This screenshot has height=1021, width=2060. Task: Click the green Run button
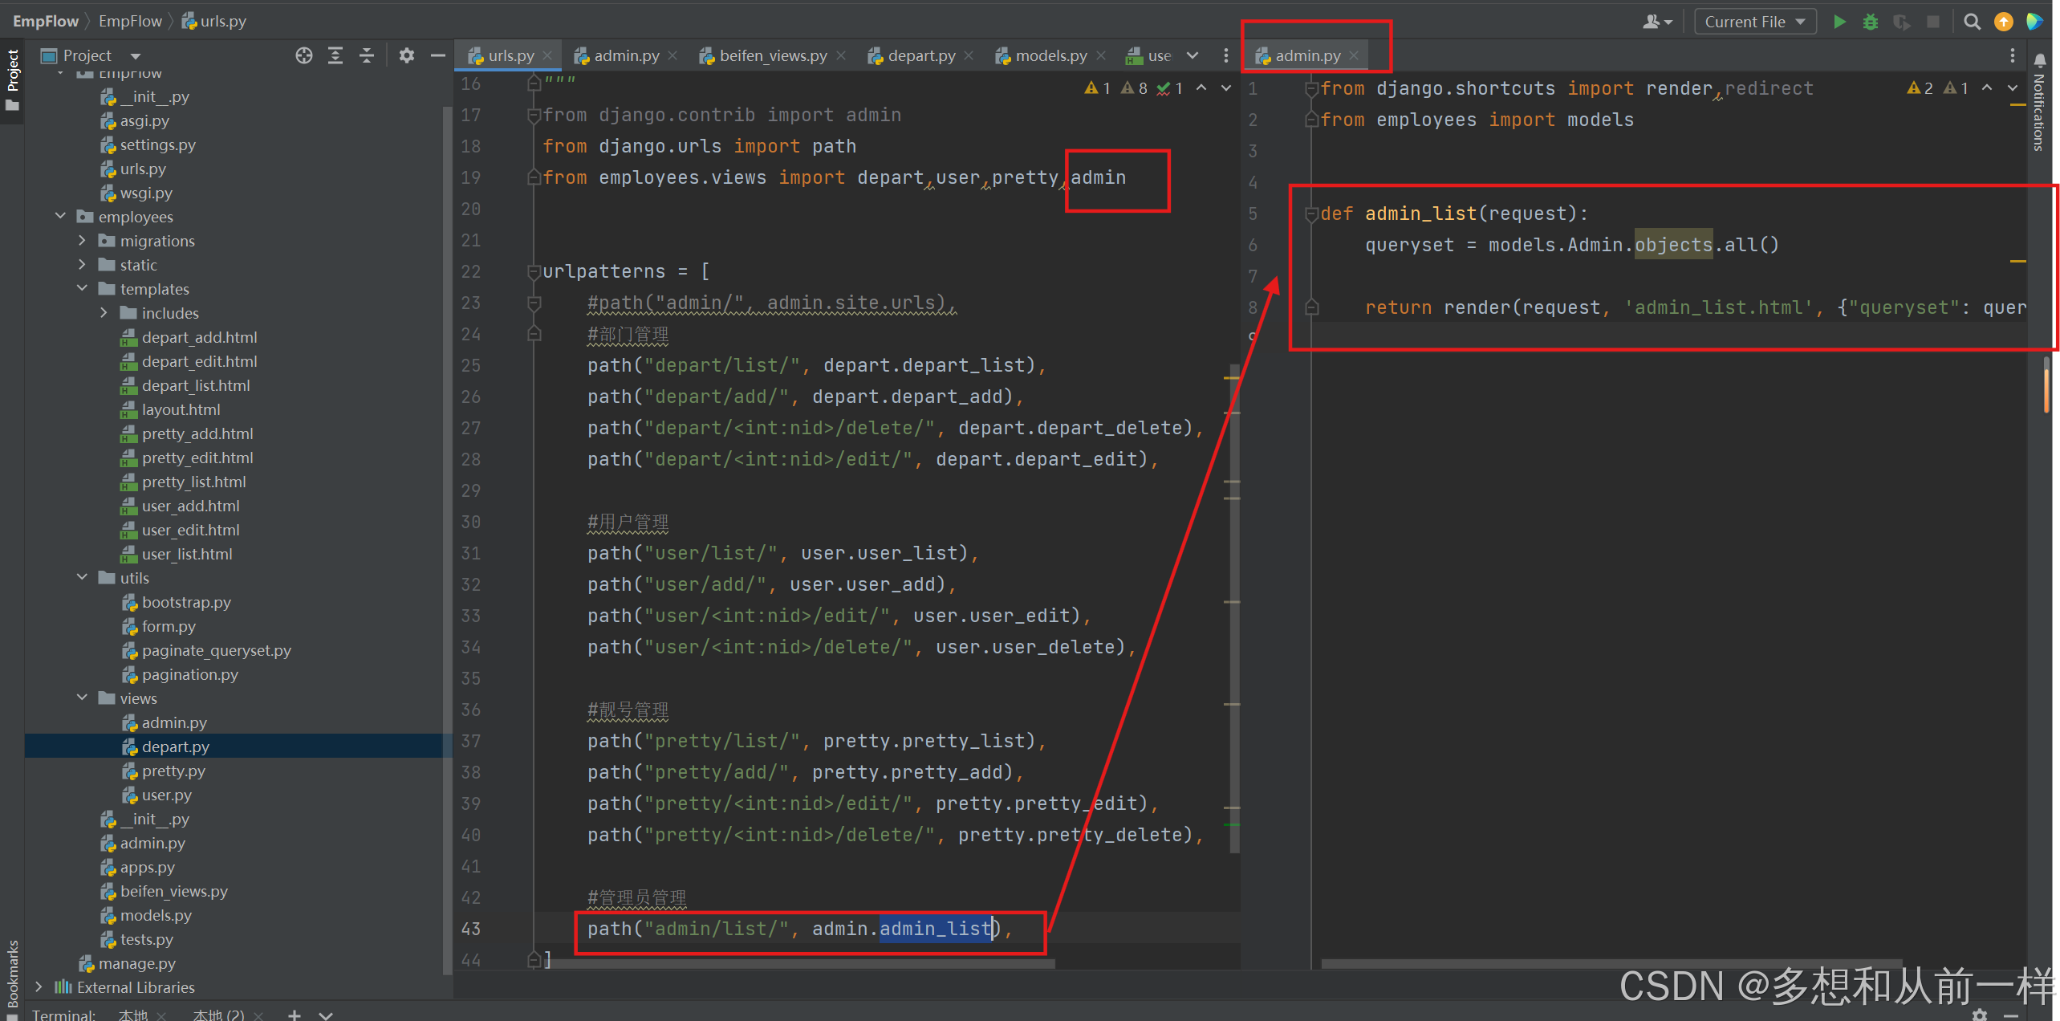point(1839,22)
